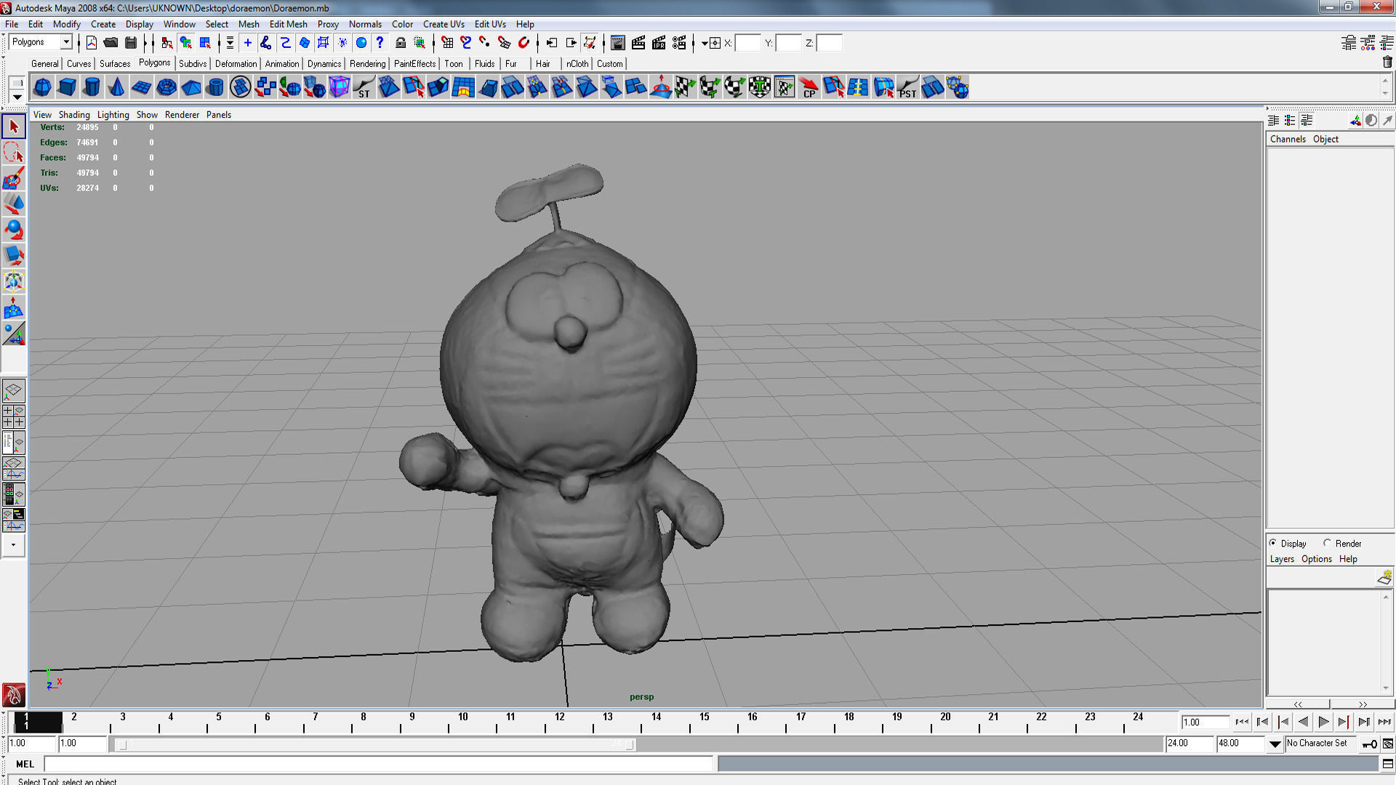Toggle snap to points
The image size is (1396, 785).
tap(485, 43)
